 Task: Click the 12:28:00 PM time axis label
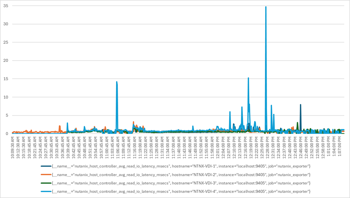point(267,148)
